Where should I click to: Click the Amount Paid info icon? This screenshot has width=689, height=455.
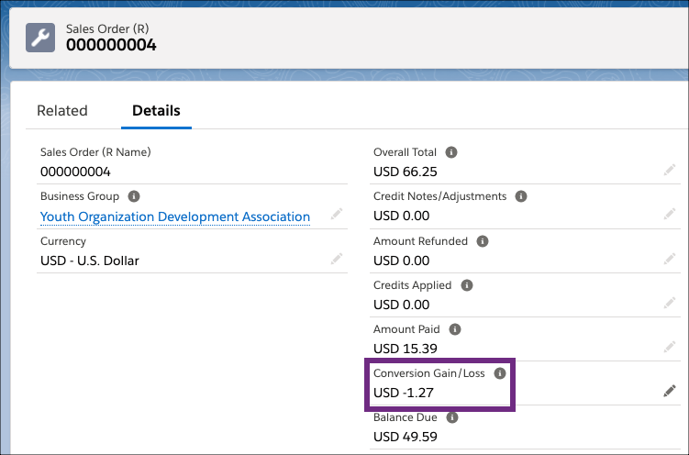click(x=455, y=329)
